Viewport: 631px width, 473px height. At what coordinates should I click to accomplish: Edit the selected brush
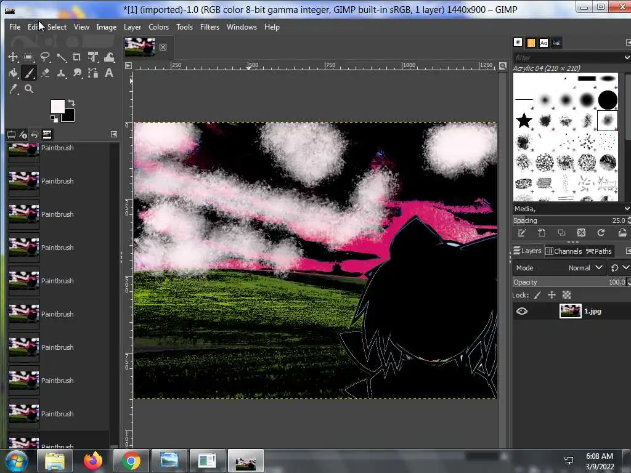(521, 232)
